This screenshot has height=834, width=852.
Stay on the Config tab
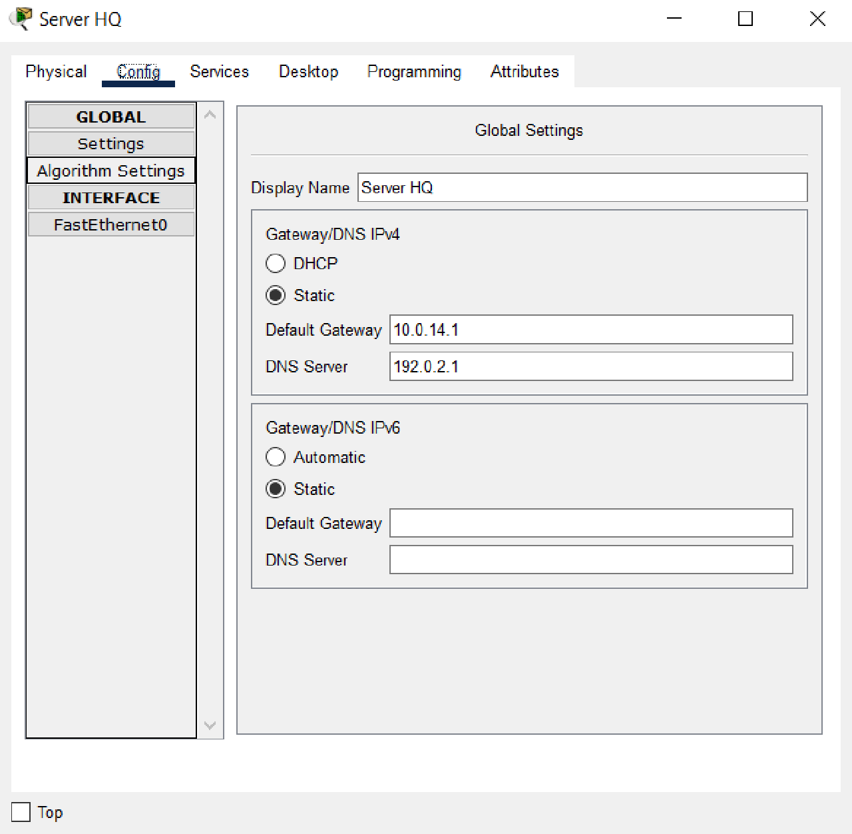(x=138, y=71)
